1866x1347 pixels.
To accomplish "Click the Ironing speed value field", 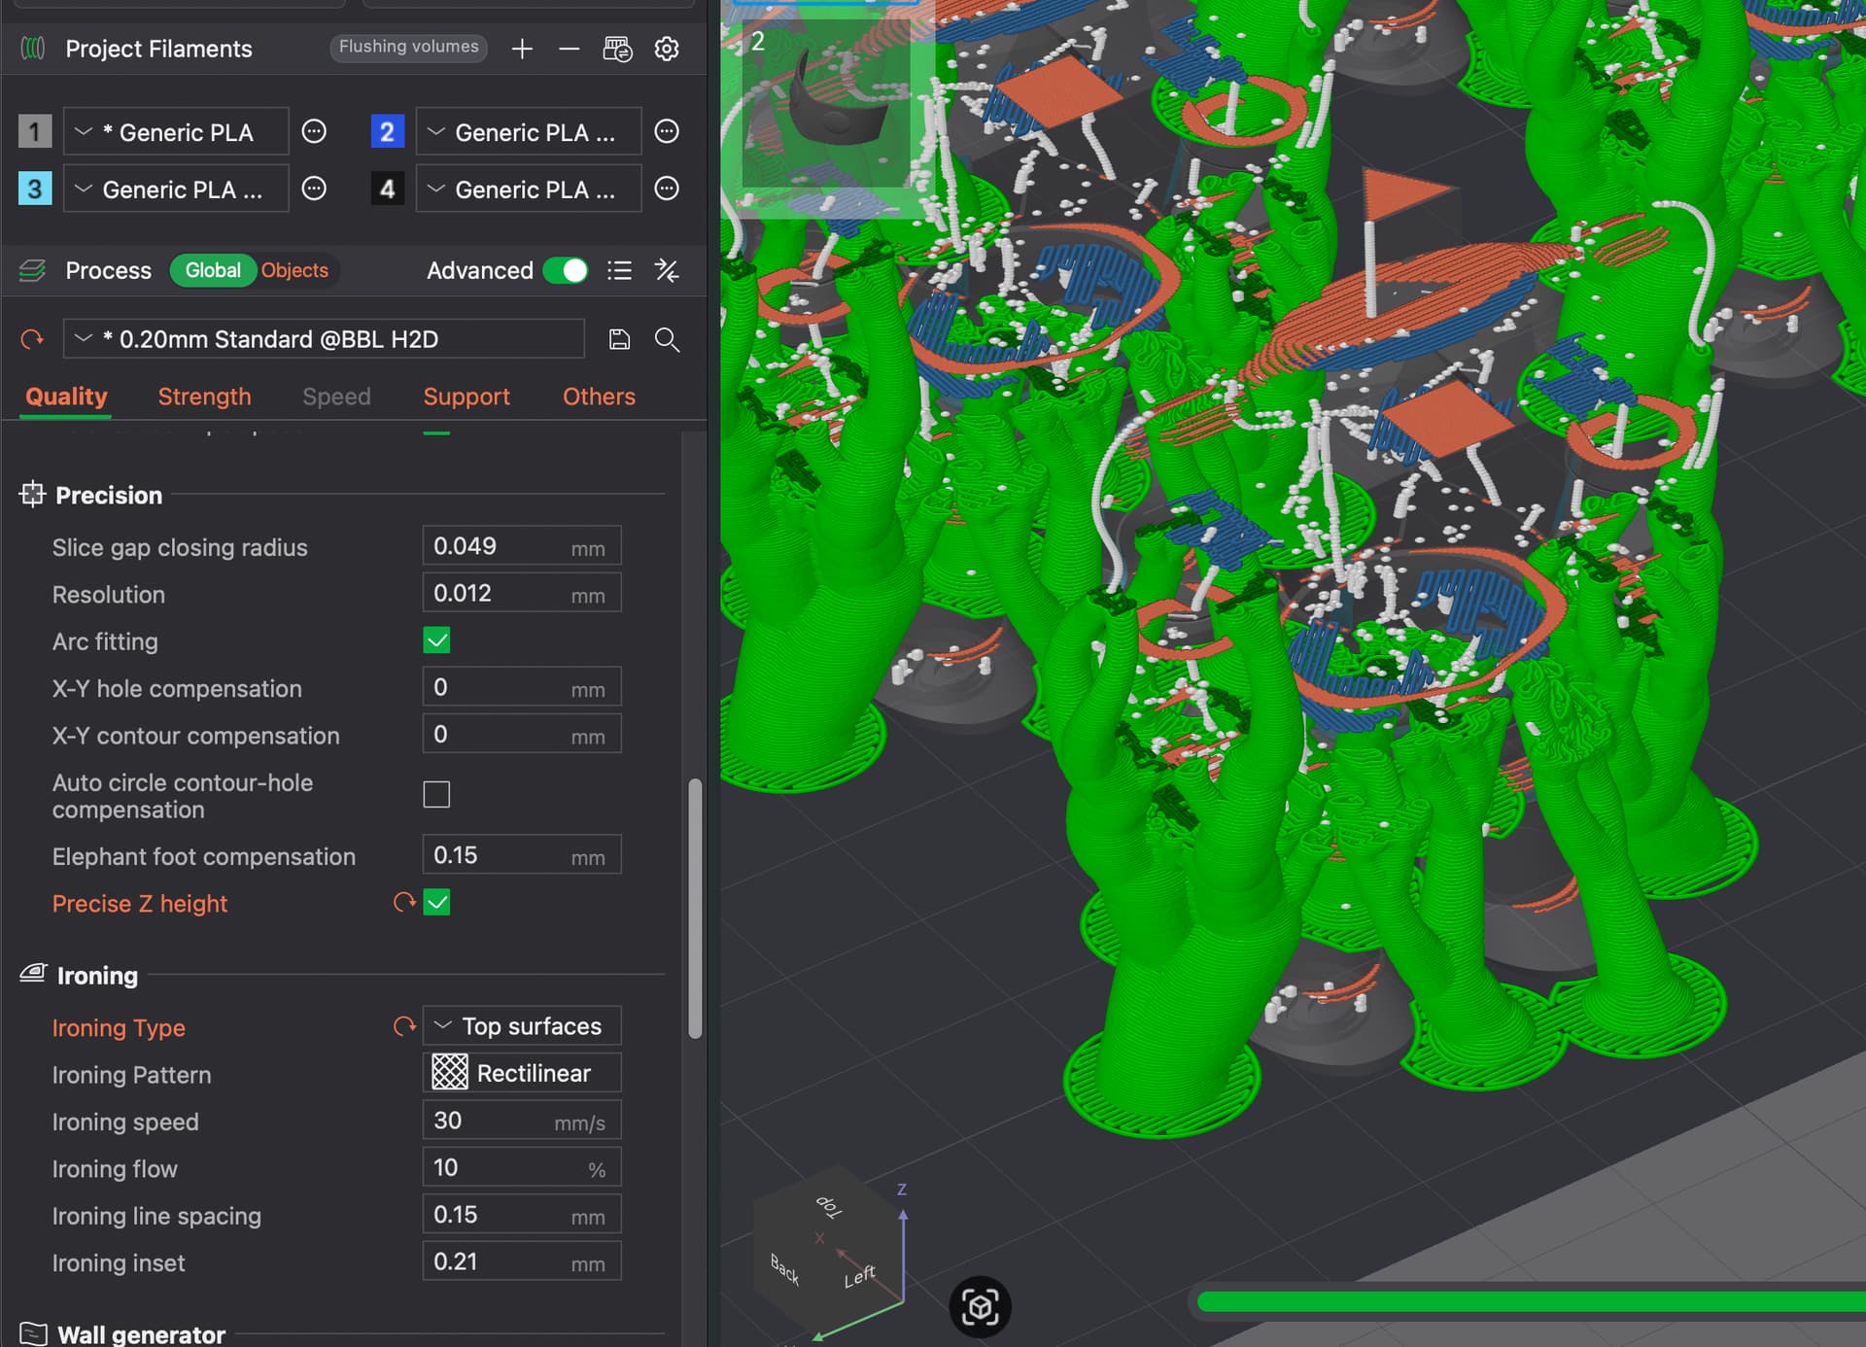I will click(522, 1121).
